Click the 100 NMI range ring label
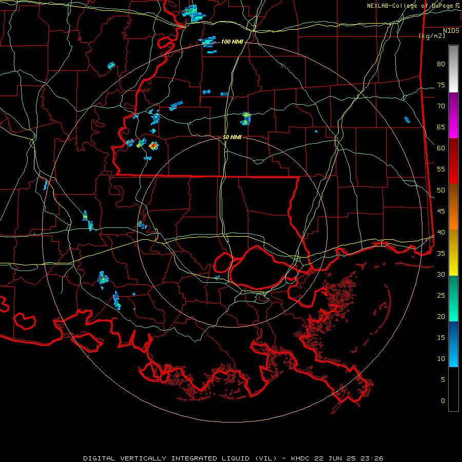462x462 pixels. 232,42
